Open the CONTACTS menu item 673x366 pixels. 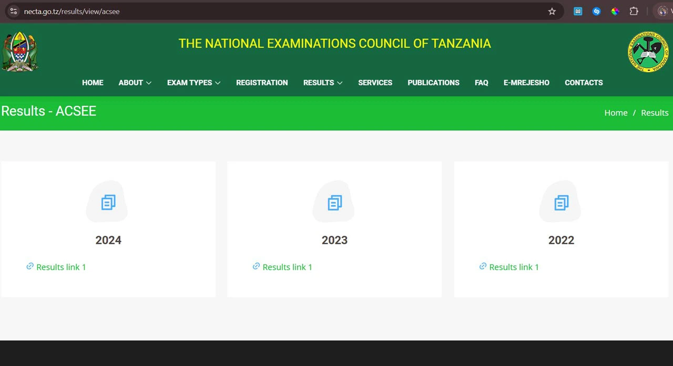pos(584,82)
